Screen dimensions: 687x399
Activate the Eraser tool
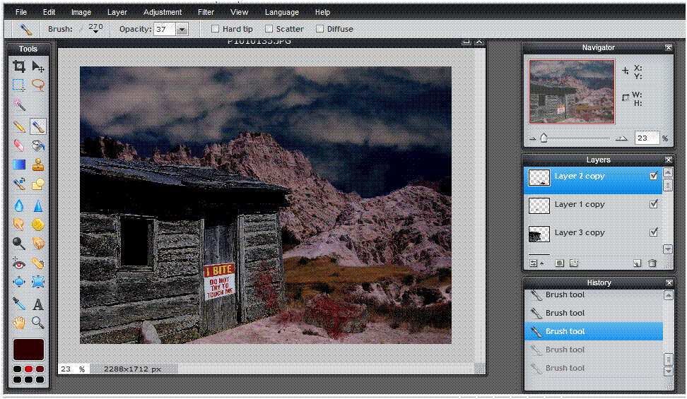click(19, 145)
